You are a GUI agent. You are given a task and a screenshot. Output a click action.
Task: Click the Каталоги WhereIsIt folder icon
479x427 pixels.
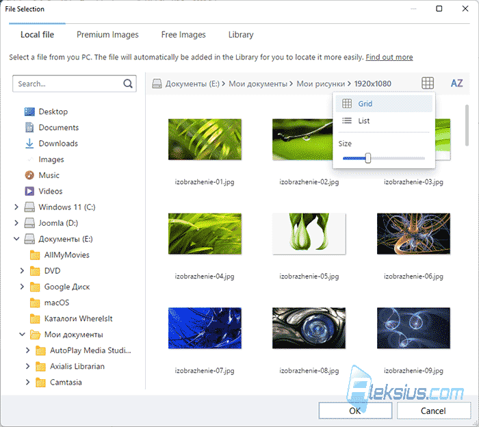[x=35, y=319]
